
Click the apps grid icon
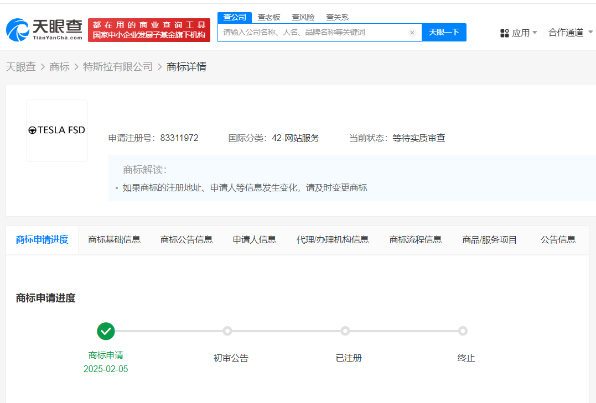pyautogui.click(x=504, y=33)
